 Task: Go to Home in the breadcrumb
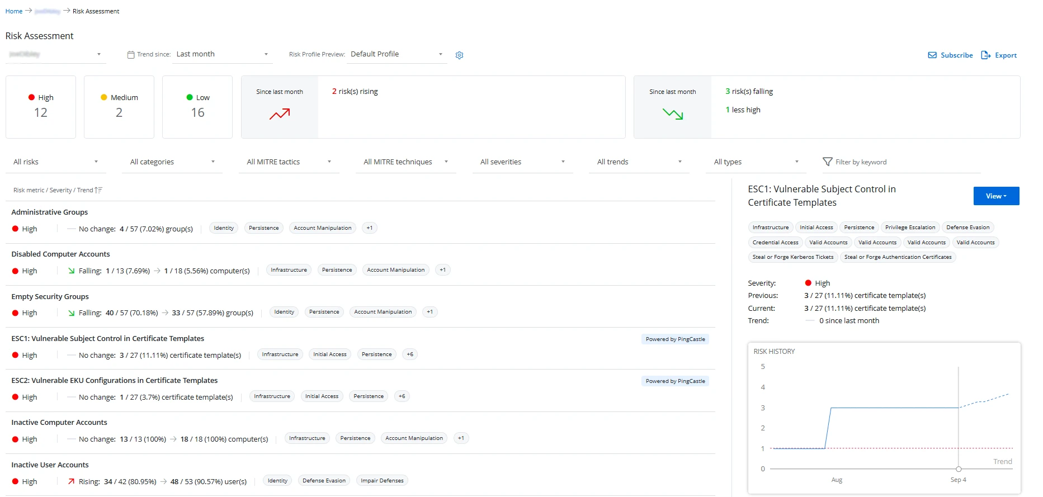pyautogui.click(x=14, y=11)
